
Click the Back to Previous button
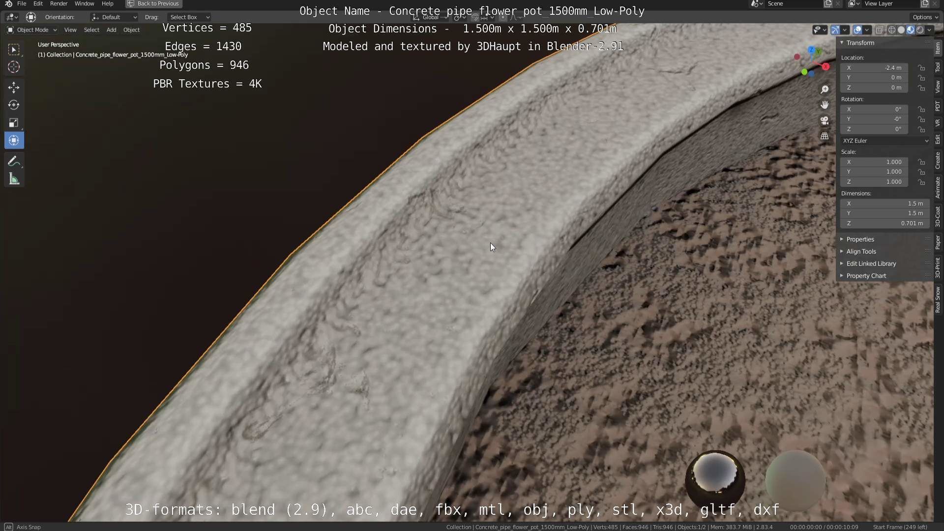153,3
